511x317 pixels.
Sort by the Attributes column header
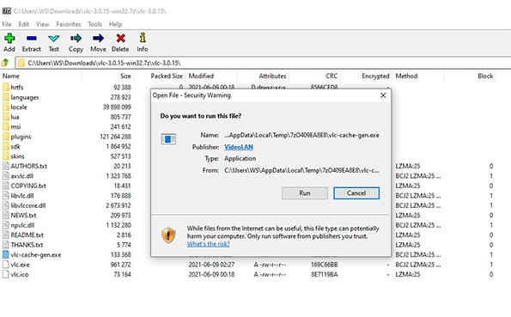pos(272,76)
